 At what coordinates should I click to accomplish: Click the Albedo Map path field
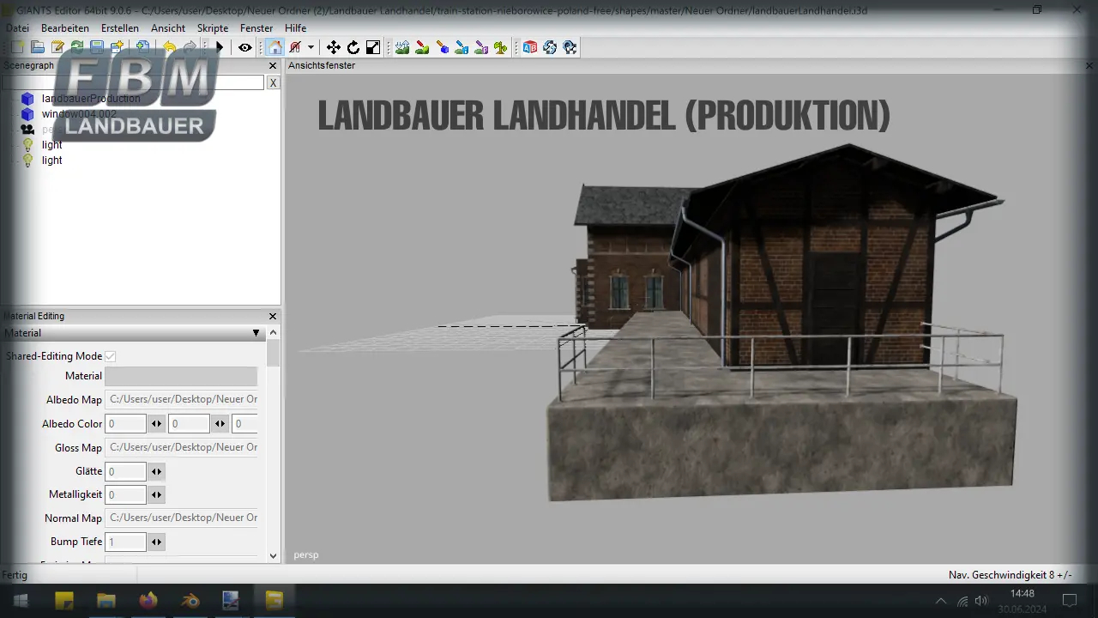pyautogui.click(x=181, y=399)
